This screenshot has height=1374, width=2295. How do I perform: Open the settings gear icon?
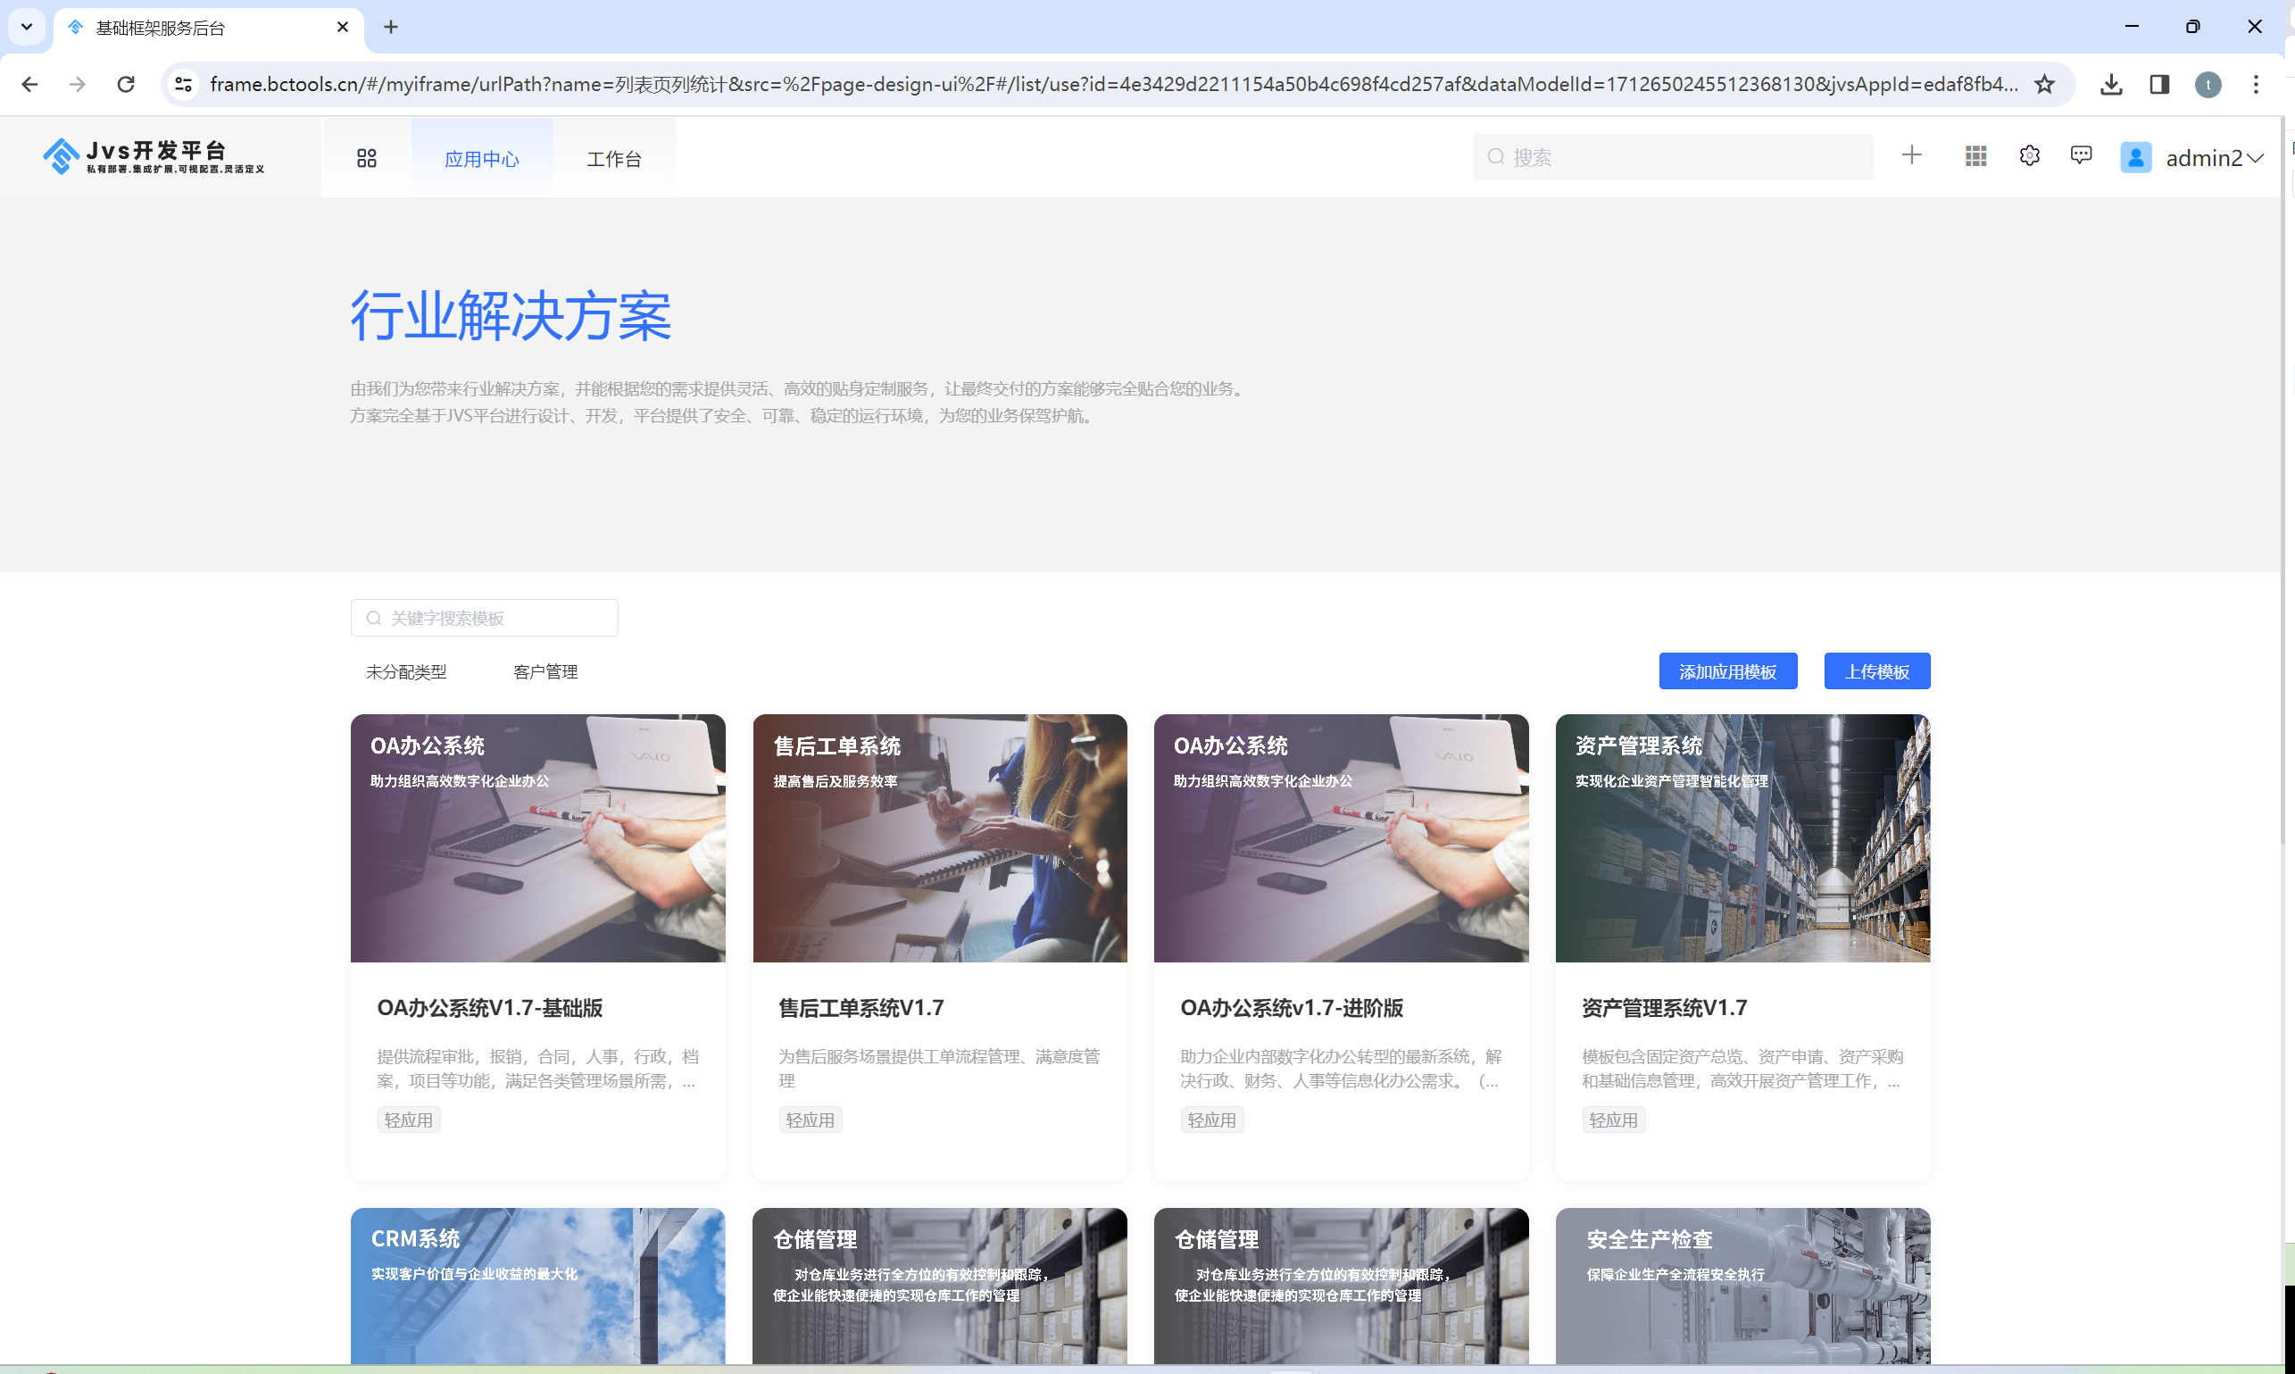pos(2029,155)
